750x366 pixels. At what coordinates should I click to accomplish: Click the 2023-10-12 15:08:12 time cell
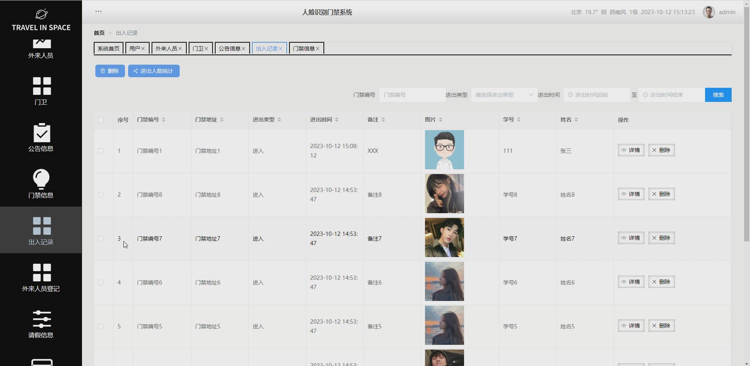click(334, 151)
